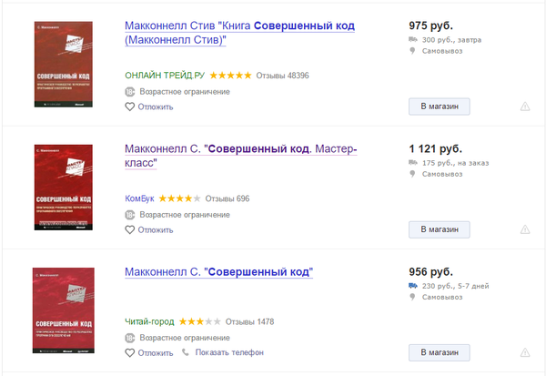Open the ОНЛАЙН ТРЕЙД.РУ shop link
This screenshot has height=376, width=546.
tap(165, 75)
